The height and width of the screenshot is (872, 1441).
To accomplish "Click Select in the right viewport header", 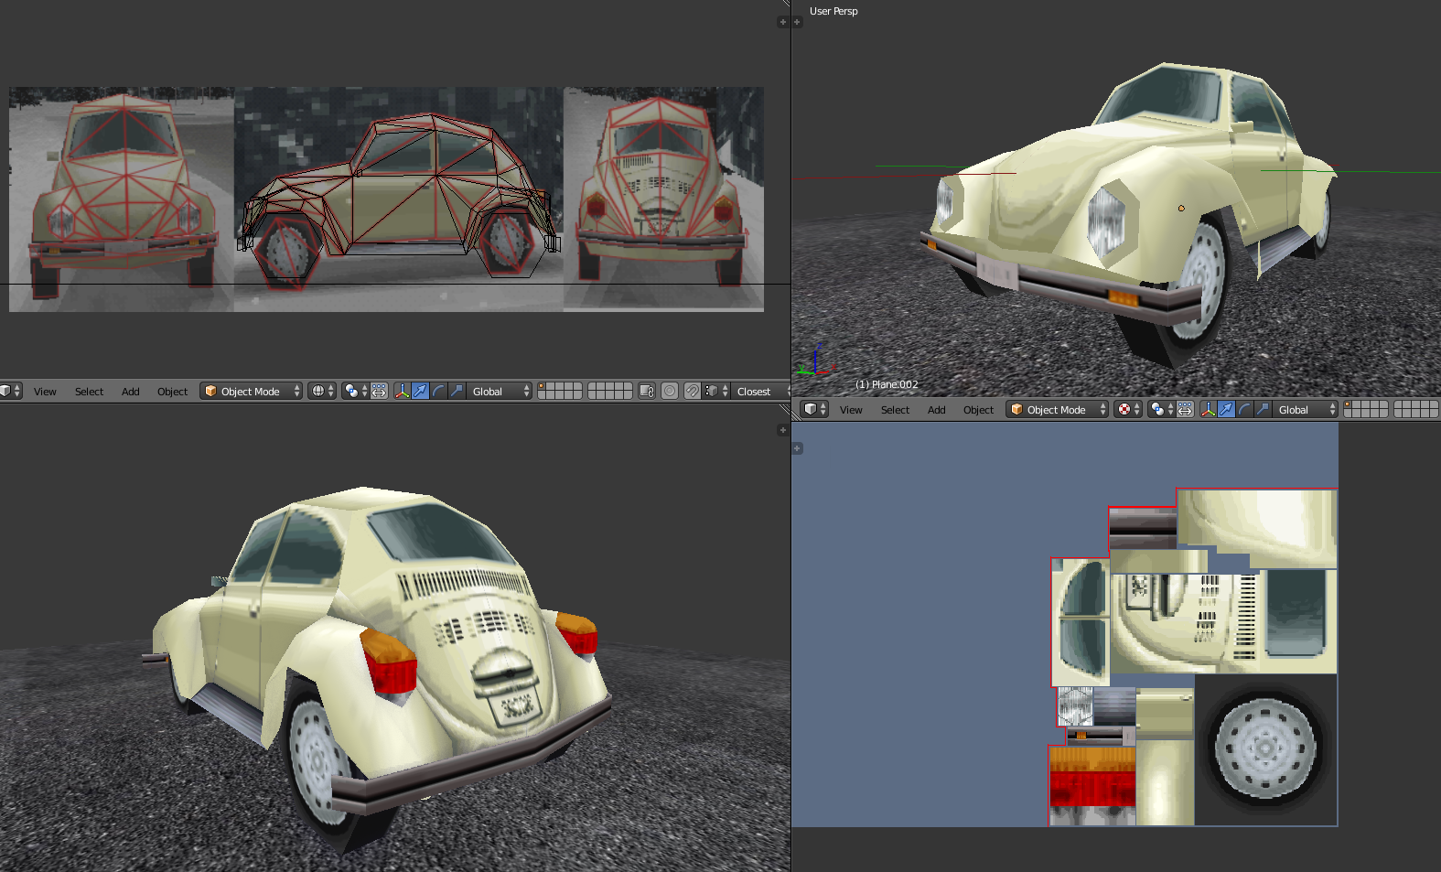I will click(x=895, y=410).
